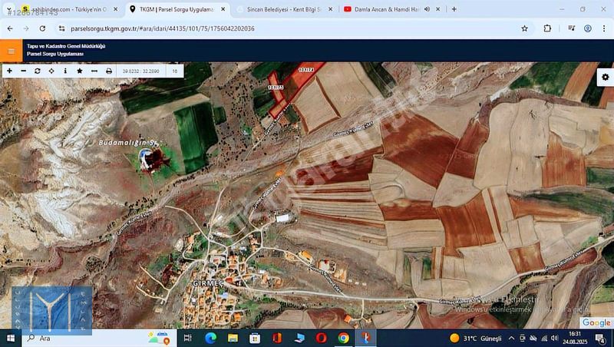Viewport: 614px width, 347px height.
Task: Click the refresh map tool icon
Action: click(37, 71)
